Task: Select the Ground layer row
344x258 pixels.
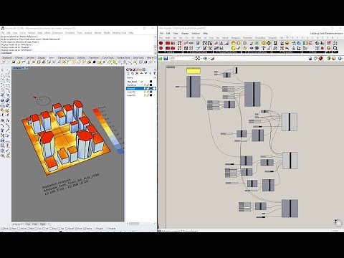Action: (141, 88)
